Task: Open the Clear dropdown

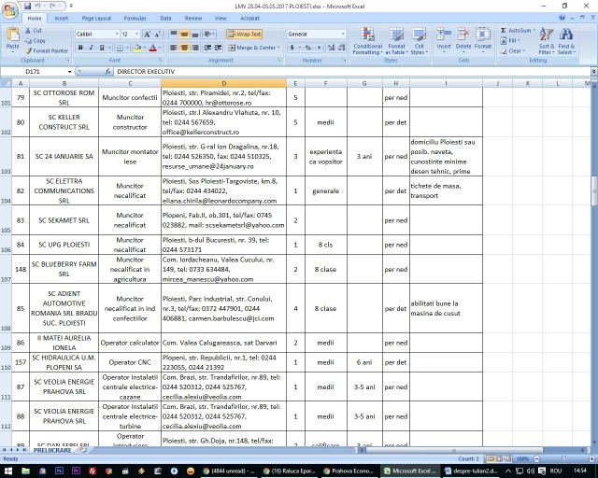Action: (x=513, y=50)
